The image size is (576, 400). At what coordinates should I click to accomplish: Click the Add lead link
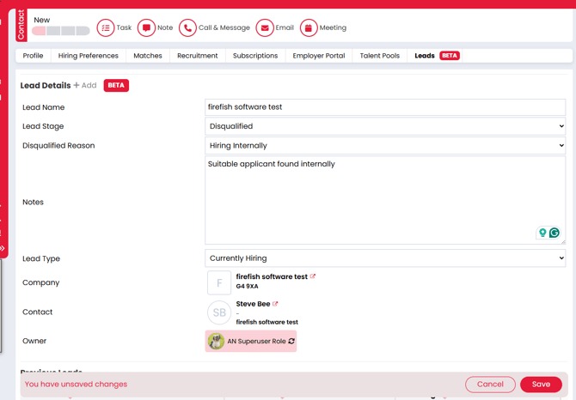[x=85, y=86]
